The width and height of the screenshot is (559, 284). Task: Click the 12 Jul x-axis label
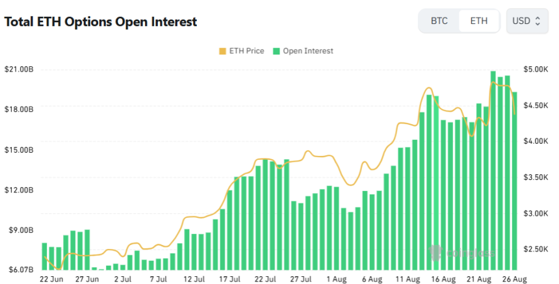(x=194, y=279)
